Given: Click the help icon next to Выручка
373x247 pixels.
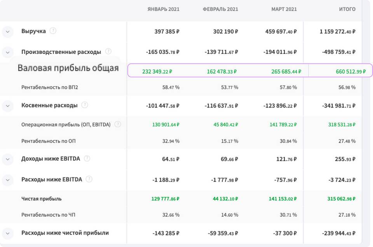Looking at the screenshot, I should click(x=53, y=31).
